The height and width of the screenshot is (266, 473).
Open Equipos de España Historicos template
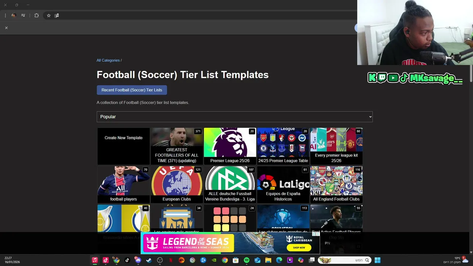(283, 185)
